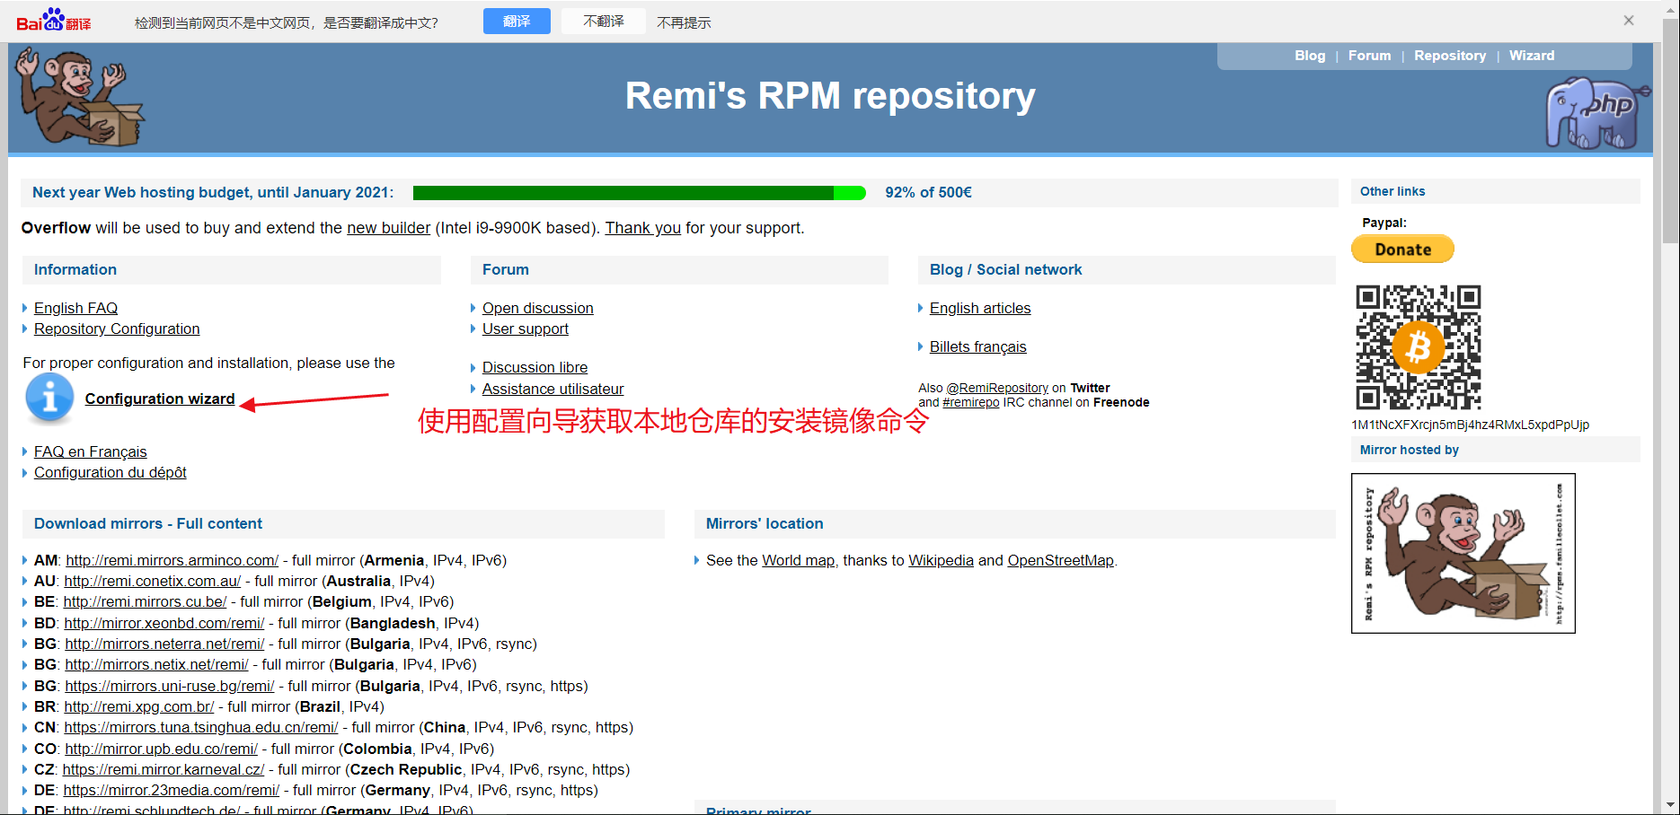Open FAQ en Français link
This screenshot has width=1680, height=815.
(x=90, y=451)
